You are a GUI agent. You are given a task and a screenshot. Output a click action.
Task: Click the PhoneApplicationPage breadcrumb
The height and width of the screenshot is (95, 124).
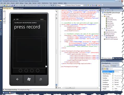click(11, 89)
